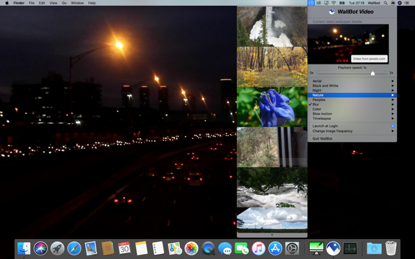
Task: Open FaceTime icon in Dock
Action: (241, 249)
